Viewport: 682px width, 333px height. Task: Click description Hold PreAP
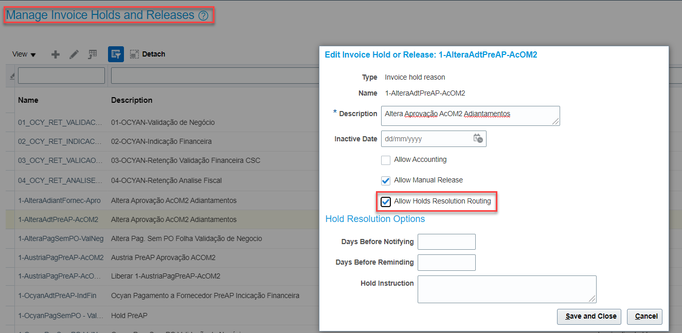pos(129,316)
